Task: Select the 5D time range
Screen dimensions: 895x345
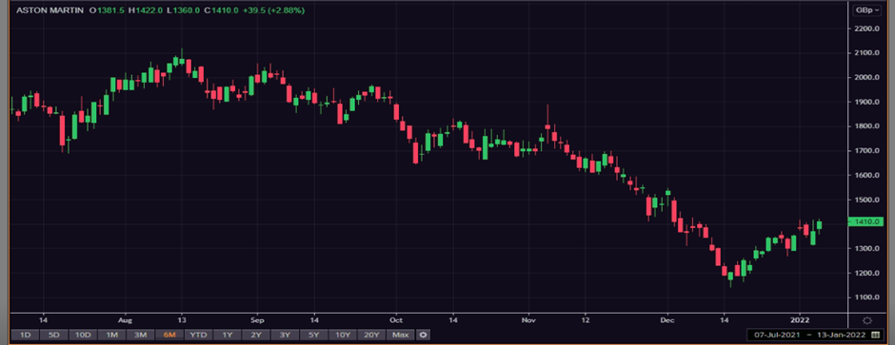Action: click(x=53, y=335)
